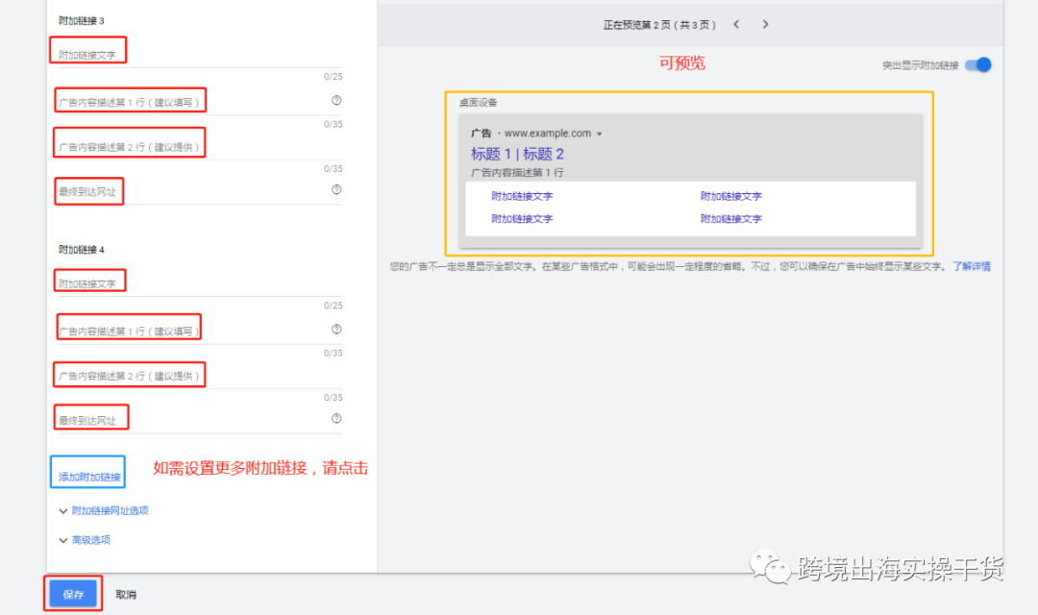Viewport: 1038px width, 615px height.
Task: Click the 附加链接文字 field under 附加链接3
Action: (x=87, y=50)
